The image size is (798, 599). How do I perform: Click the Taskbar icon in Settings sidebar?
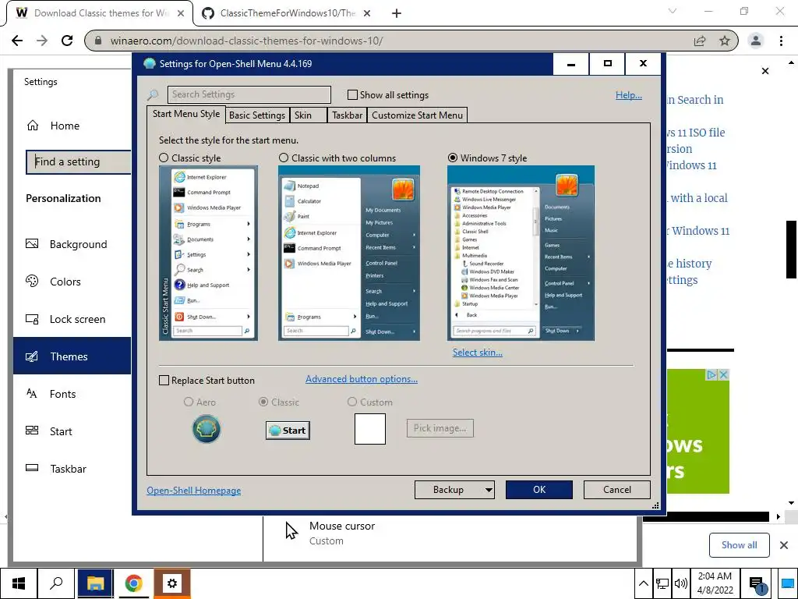pyautogui.click(x=32, y=468)
